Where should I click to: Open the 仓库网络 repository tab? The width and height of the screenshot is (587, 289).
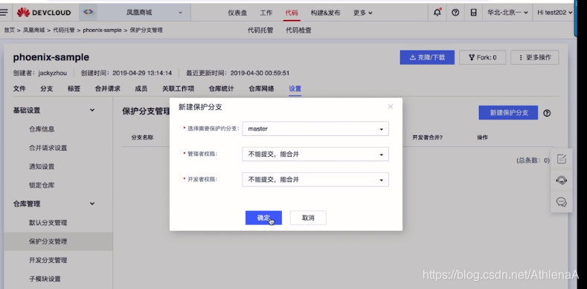pyautogui.click(x=261, y=88)
